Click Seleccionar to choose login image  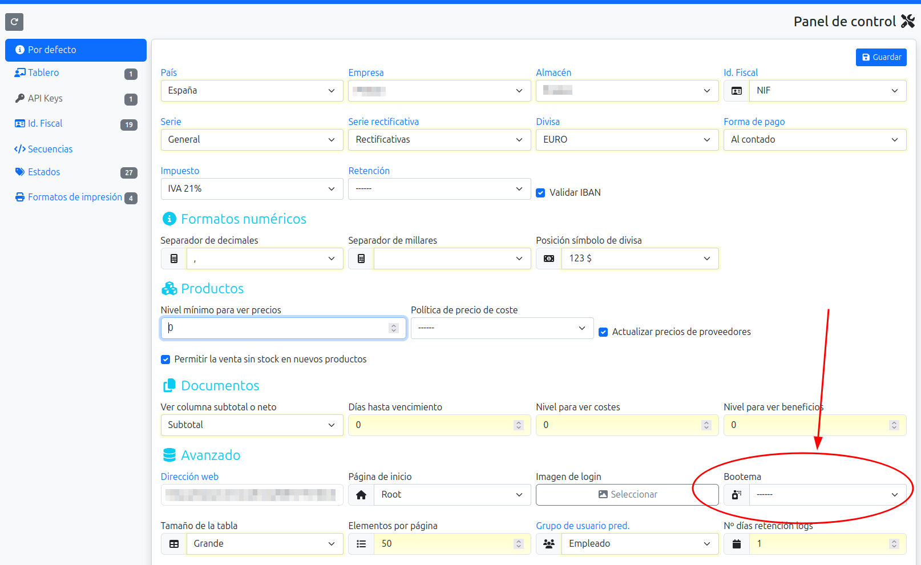[627, 495]
